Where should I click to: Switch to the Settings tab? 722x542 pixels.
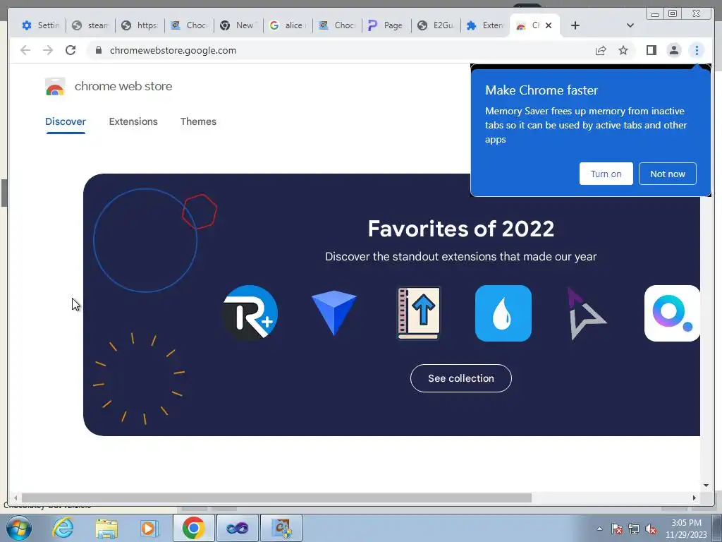coord(41,25)
